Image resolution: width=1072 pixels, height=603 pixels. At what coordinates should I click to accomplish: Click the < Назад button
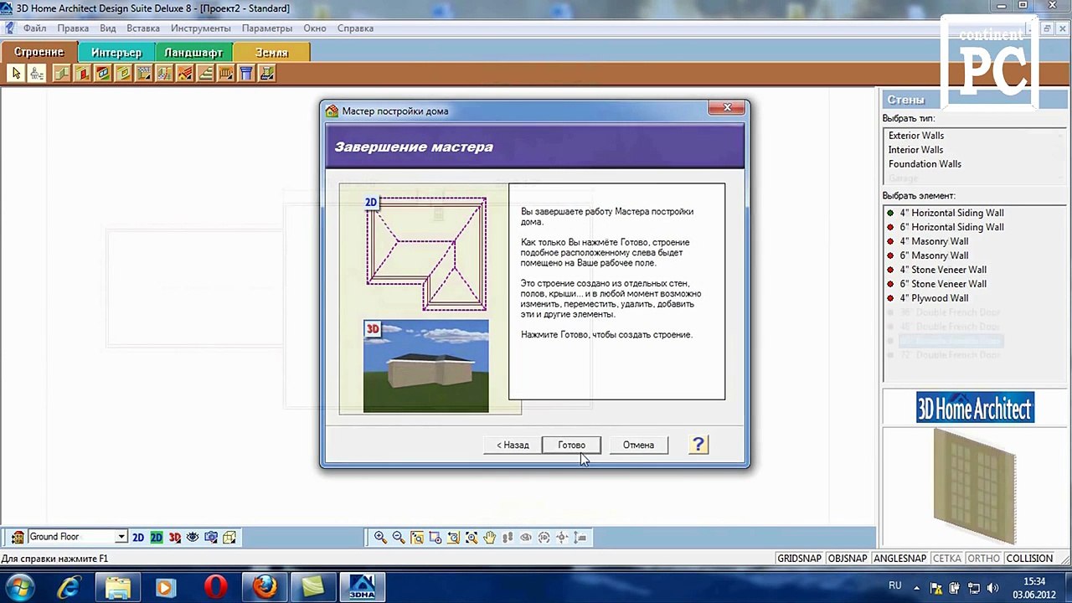(513, 445)
